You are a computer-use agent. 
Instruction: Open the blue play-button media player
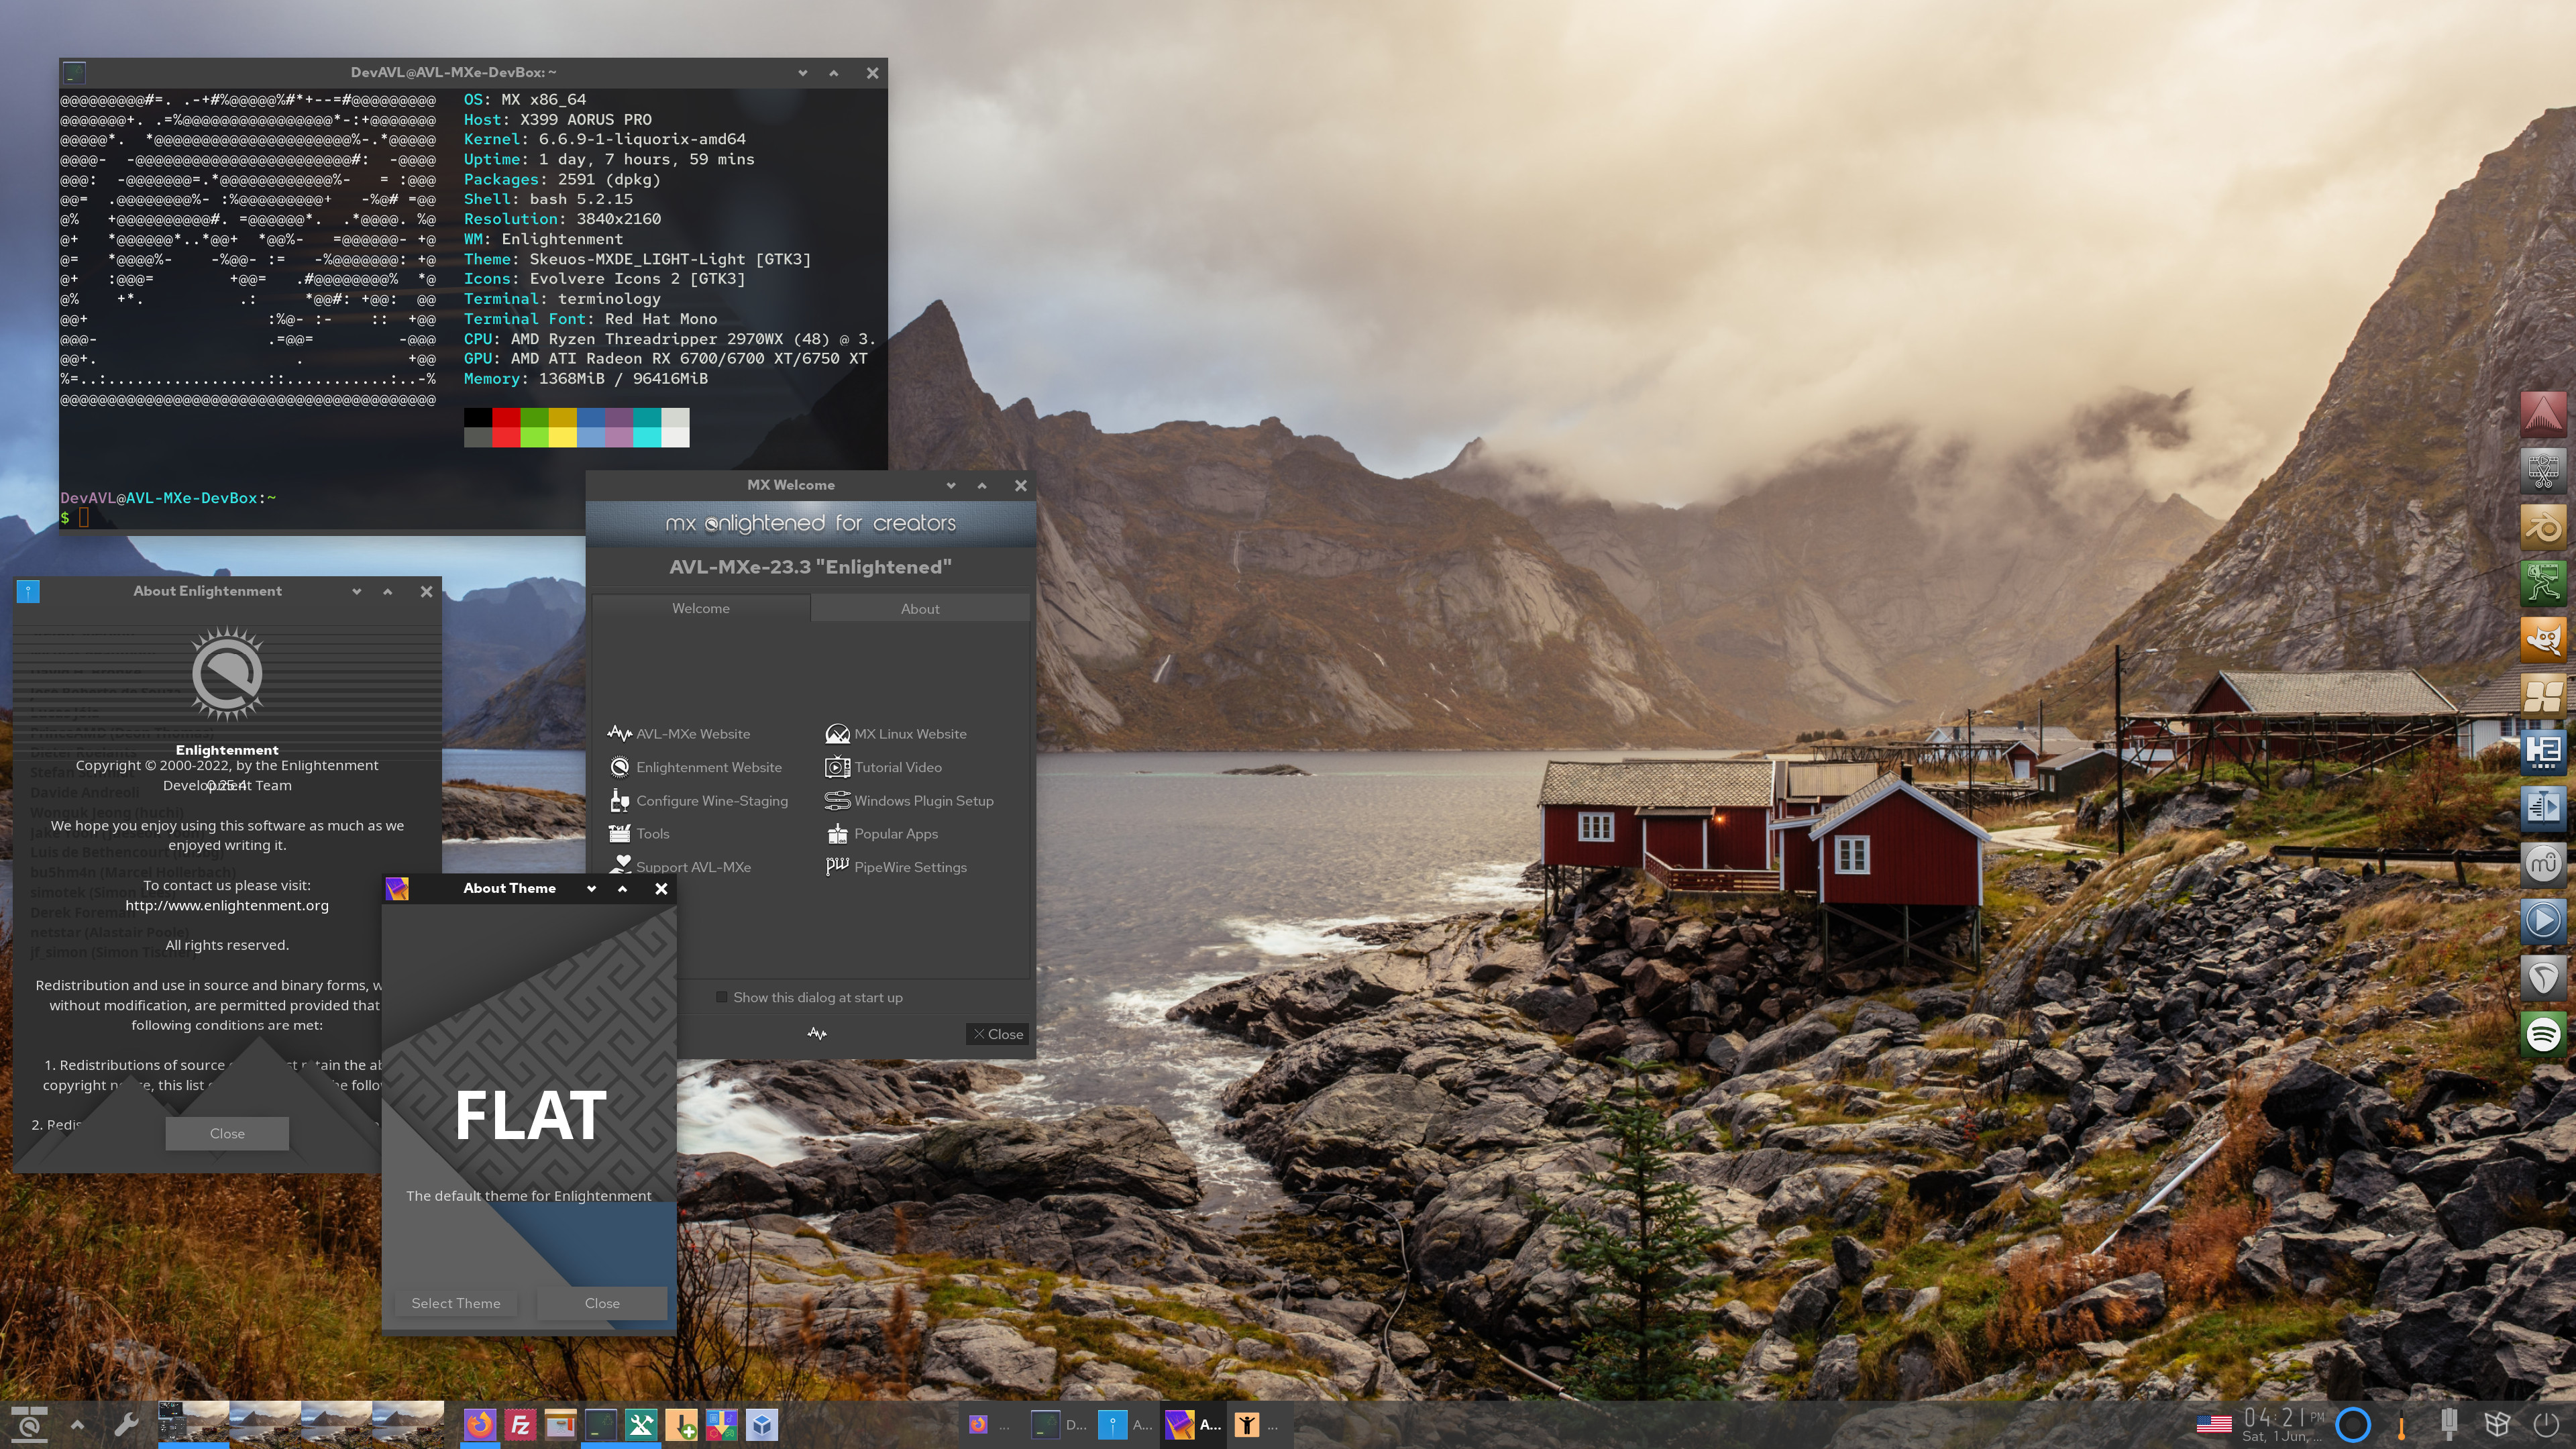coord(2543,920)
